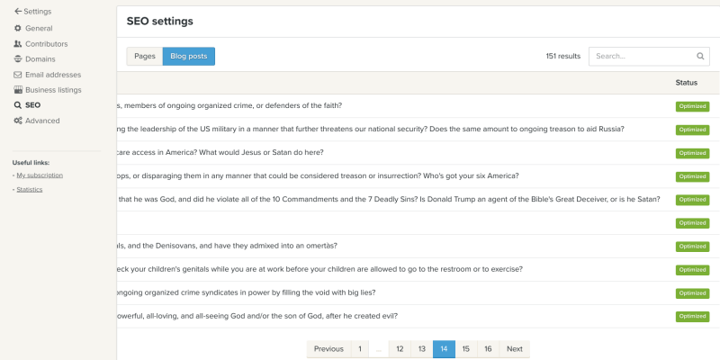Select the Blog posts tab
The height and width of the screenshot is (360, 720).
(x=188, y=57)
